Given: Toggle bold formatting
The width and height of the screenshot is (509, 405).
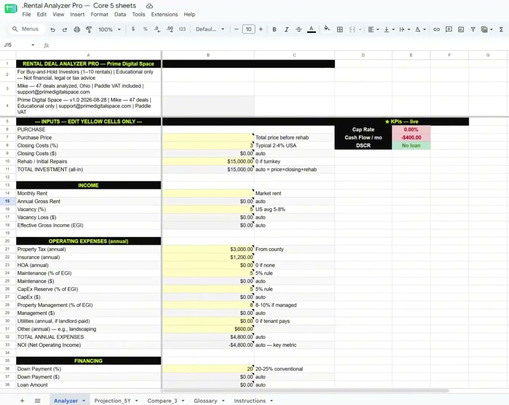Looking at the screenshot, I should (x=274, y=29).
